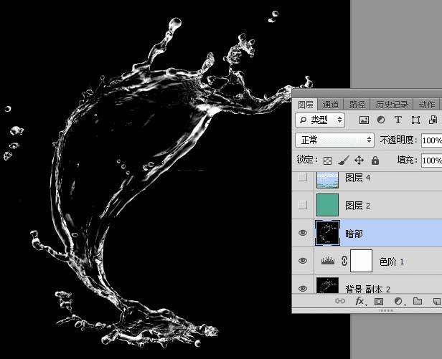Show the 图层 4 layer
This screenshot has width=442, height=359.
(303, 177)
